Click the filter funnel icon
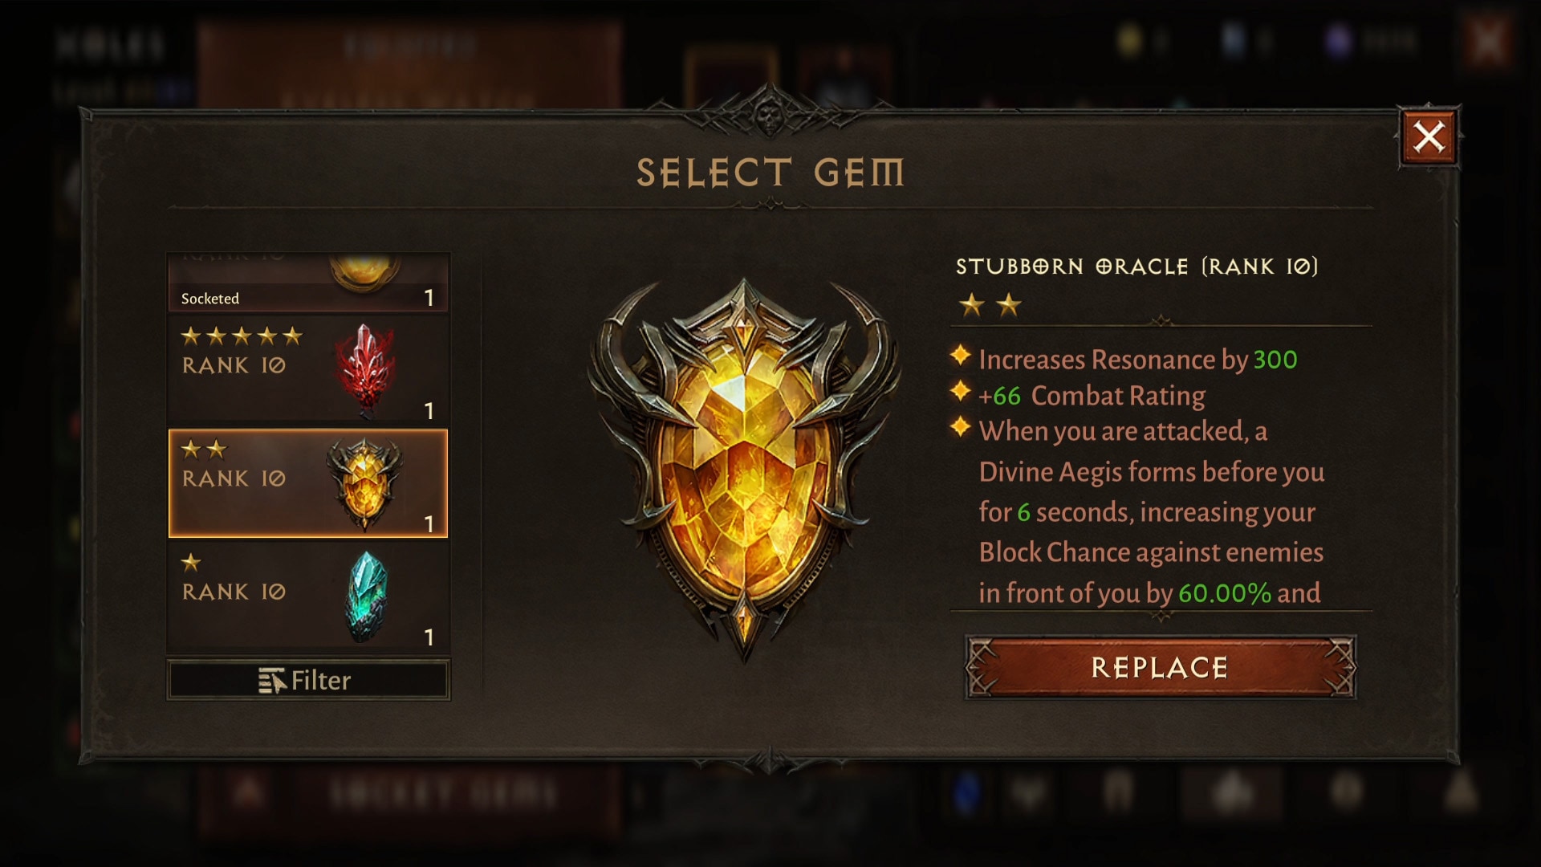 click(272, 681)
